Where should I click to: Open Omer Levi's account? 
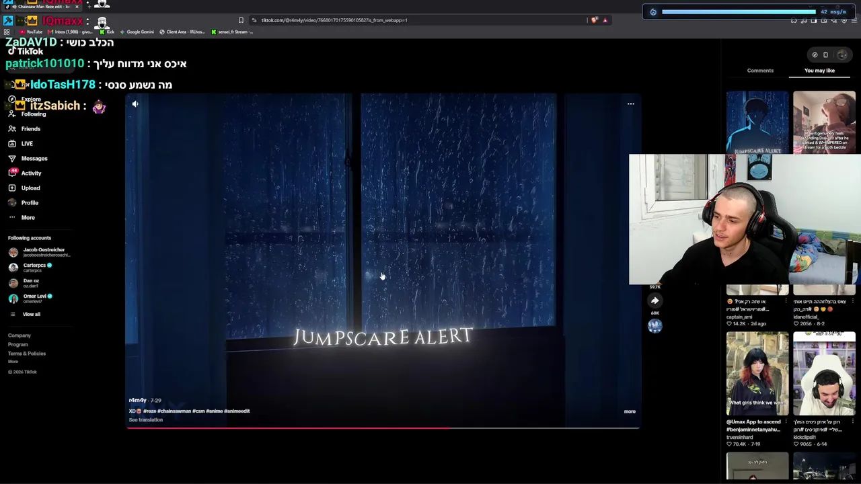[30, 298]
